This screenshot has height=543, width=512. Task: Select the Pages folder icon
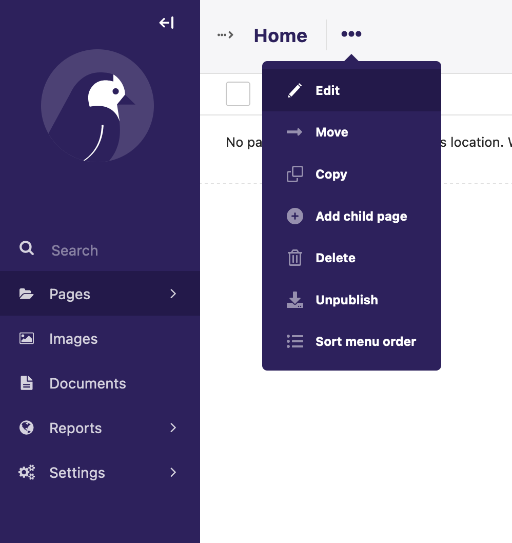27,294
